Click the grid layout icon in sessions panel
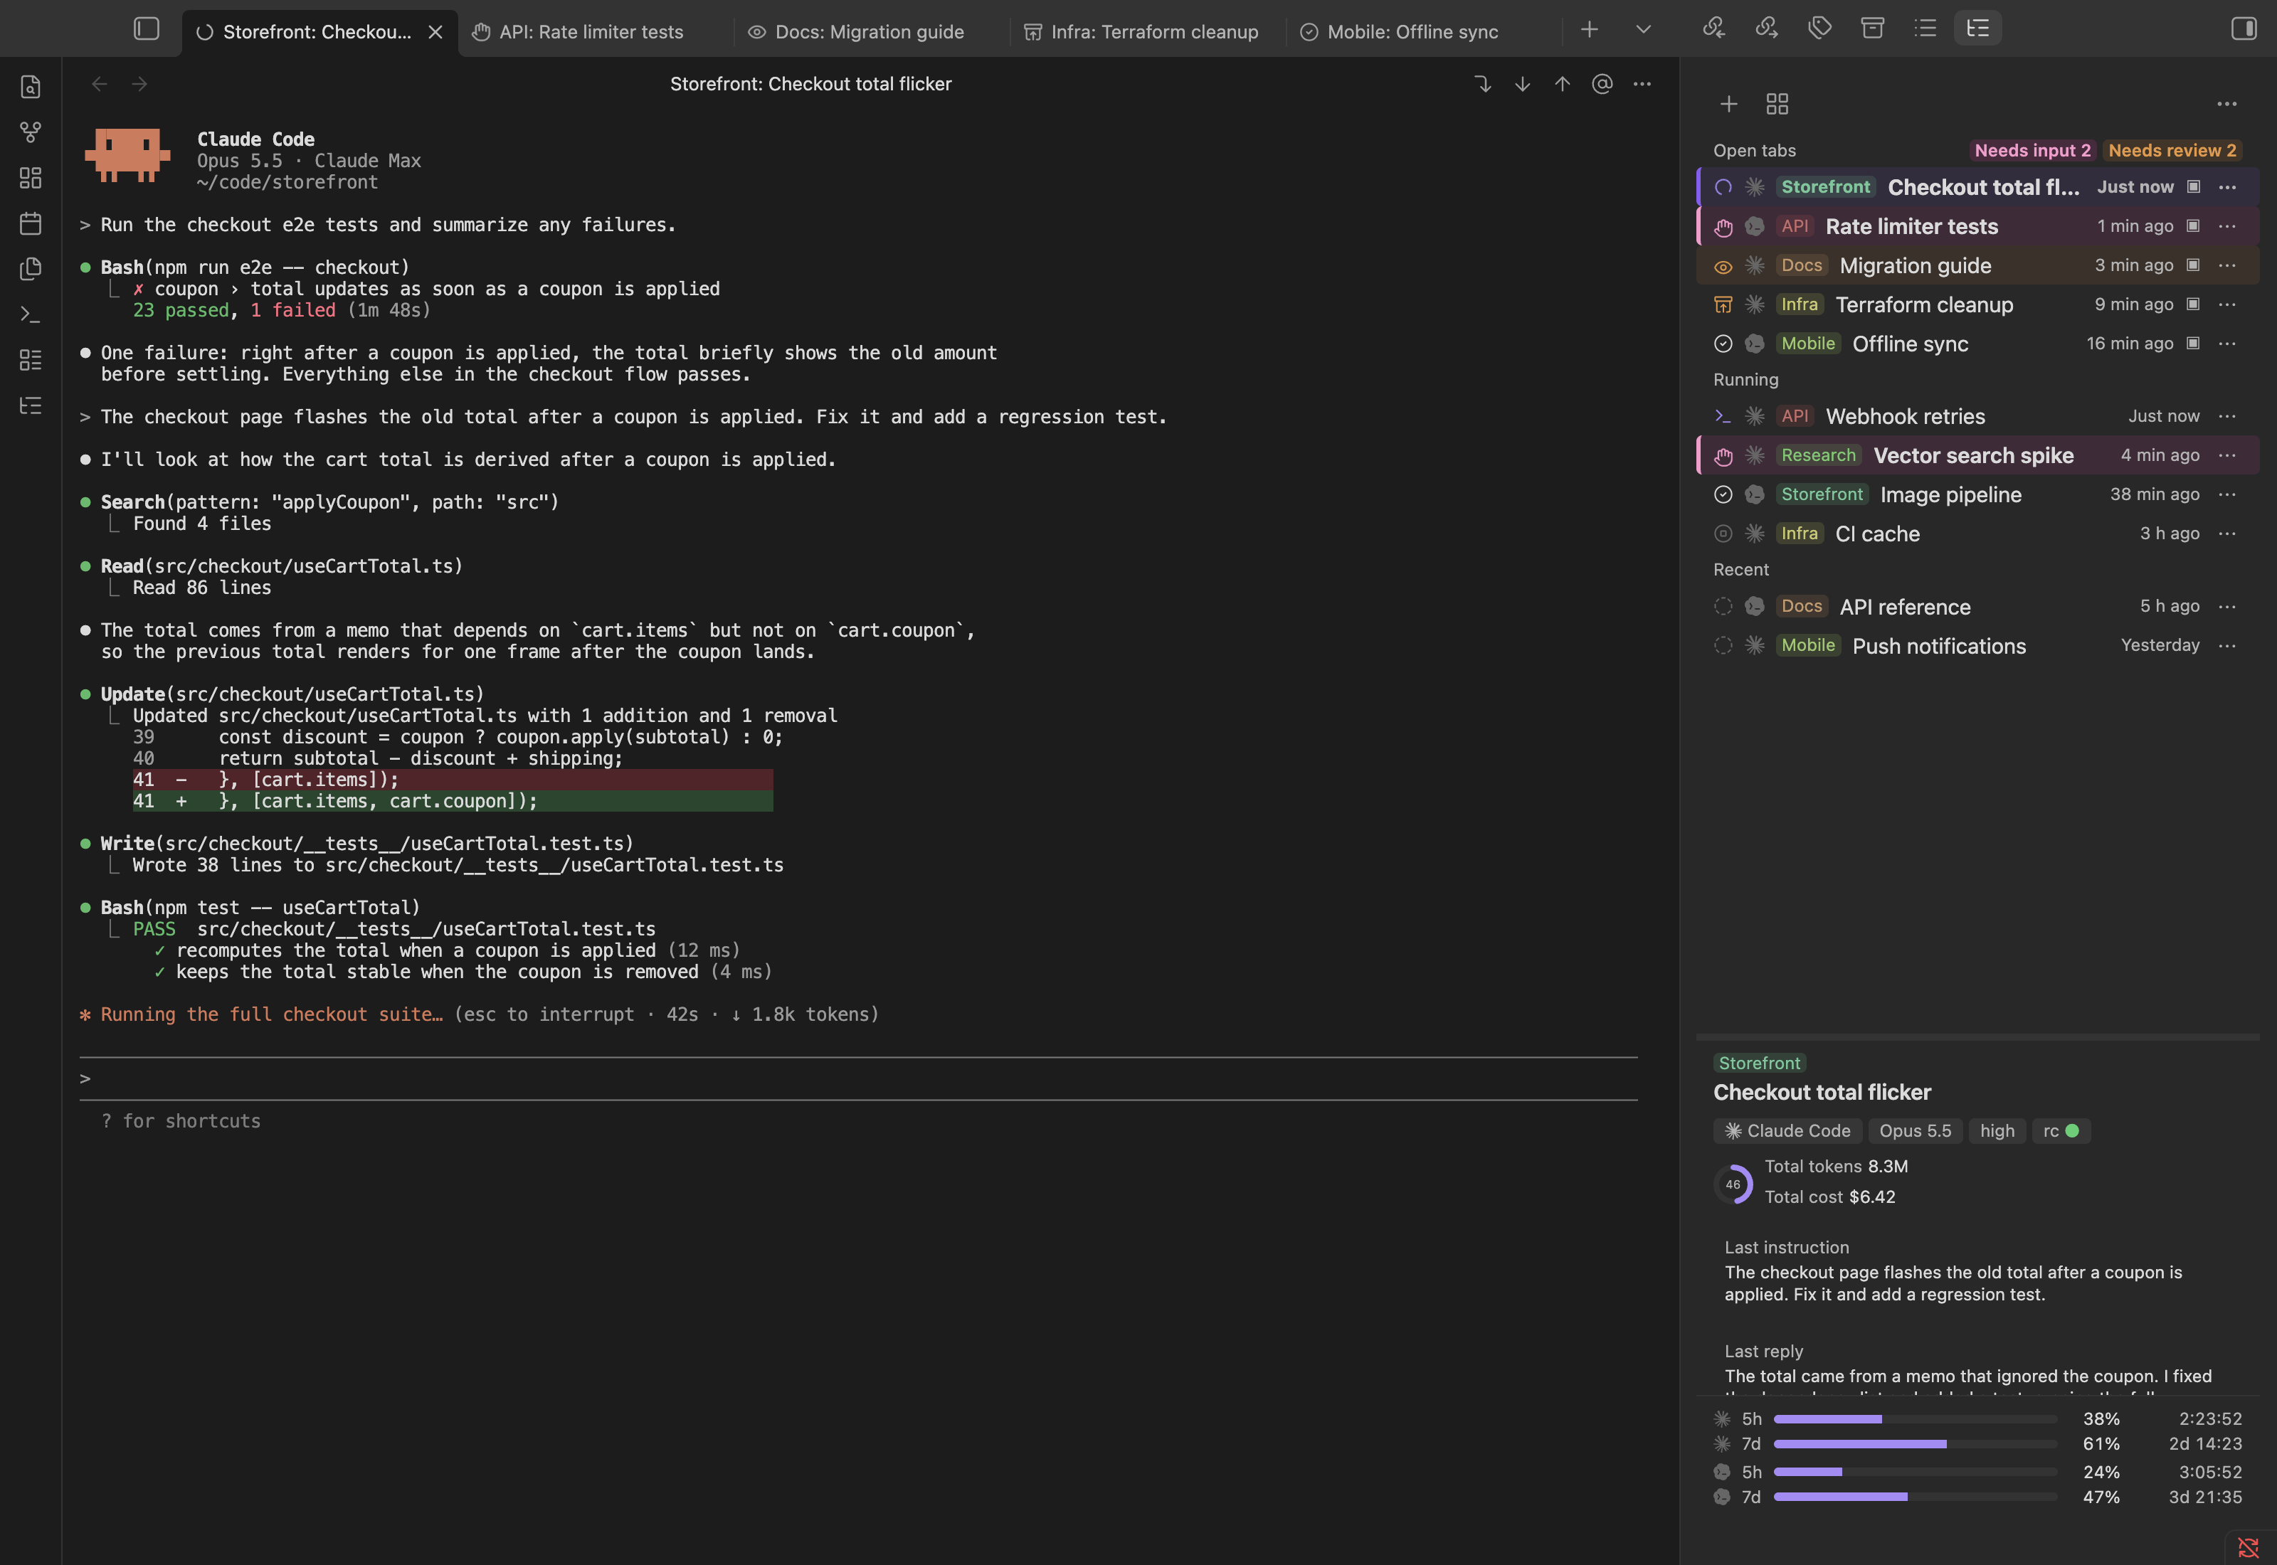Screen dimensions: 2277x1565 click(x=1777, y=104)
